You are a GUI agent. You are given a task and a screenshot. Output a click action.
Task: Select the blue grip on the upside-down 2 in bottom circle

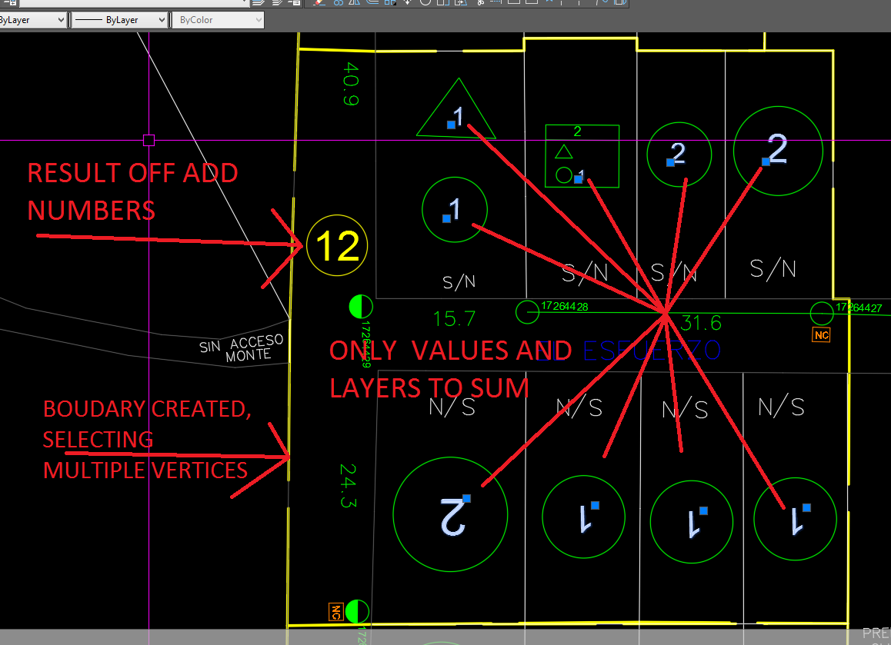[466, 498]
